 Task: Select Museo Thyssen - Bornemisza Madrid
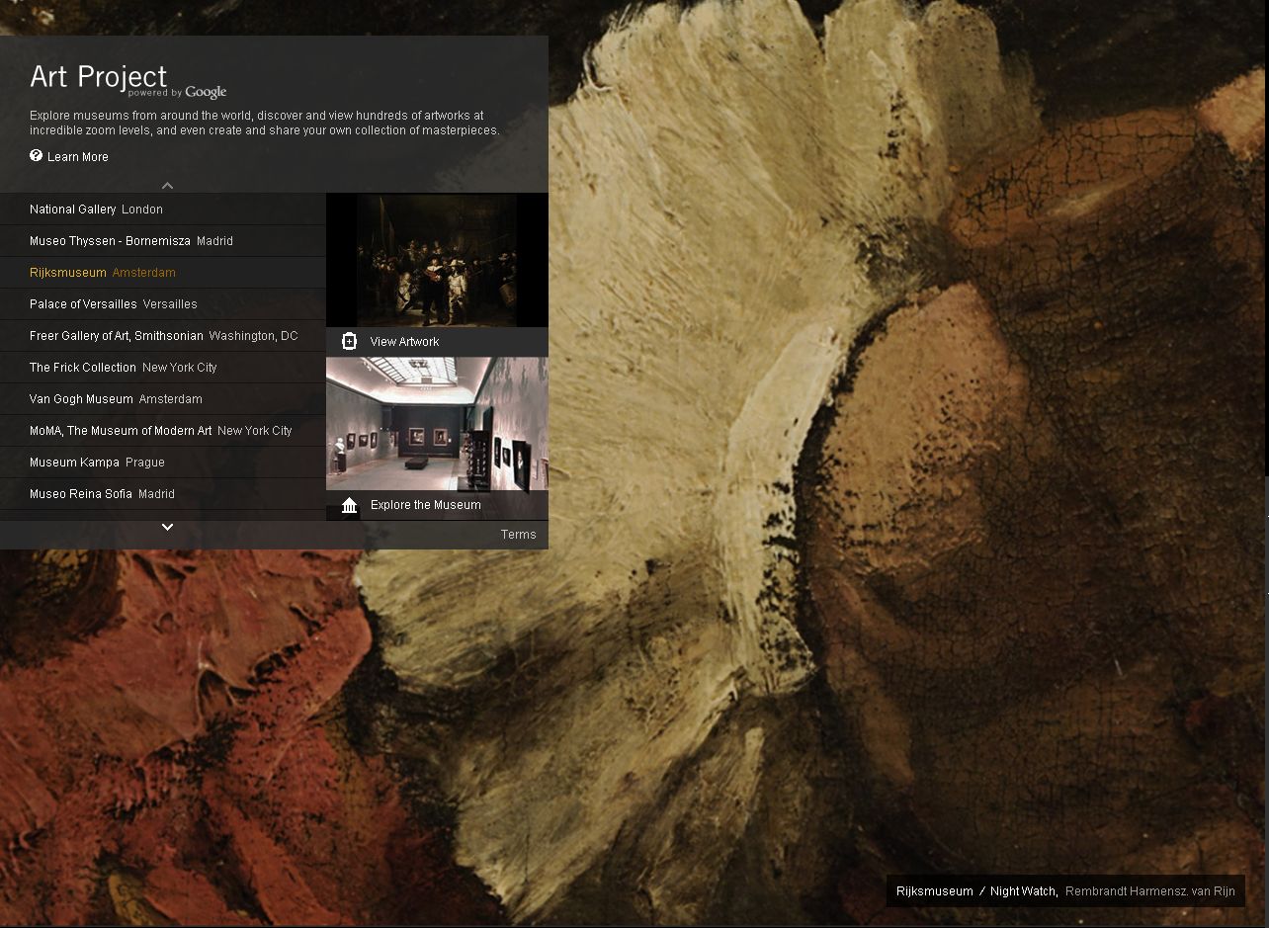[x=163, y=241]
